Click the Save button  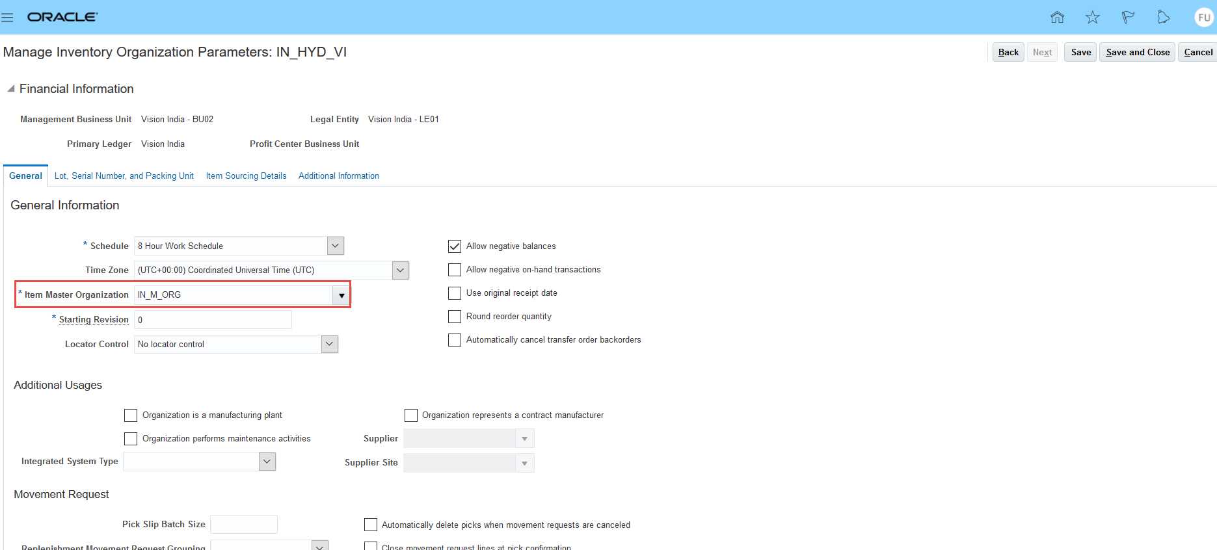(x=1080, y=52)
